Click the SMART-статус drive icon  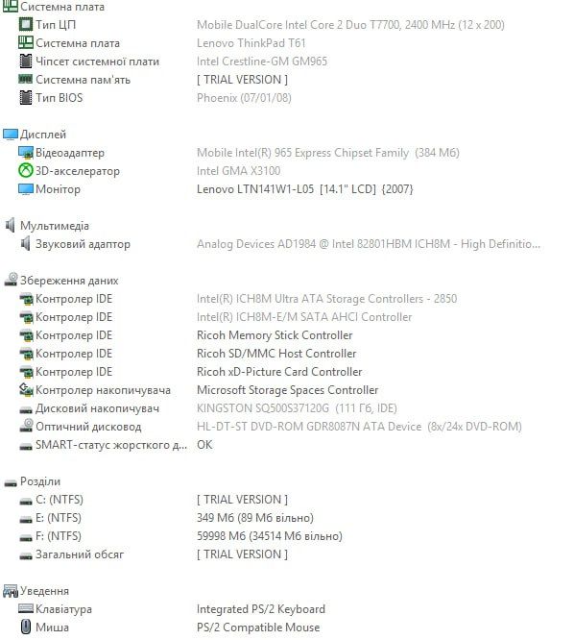pos(26,447)
